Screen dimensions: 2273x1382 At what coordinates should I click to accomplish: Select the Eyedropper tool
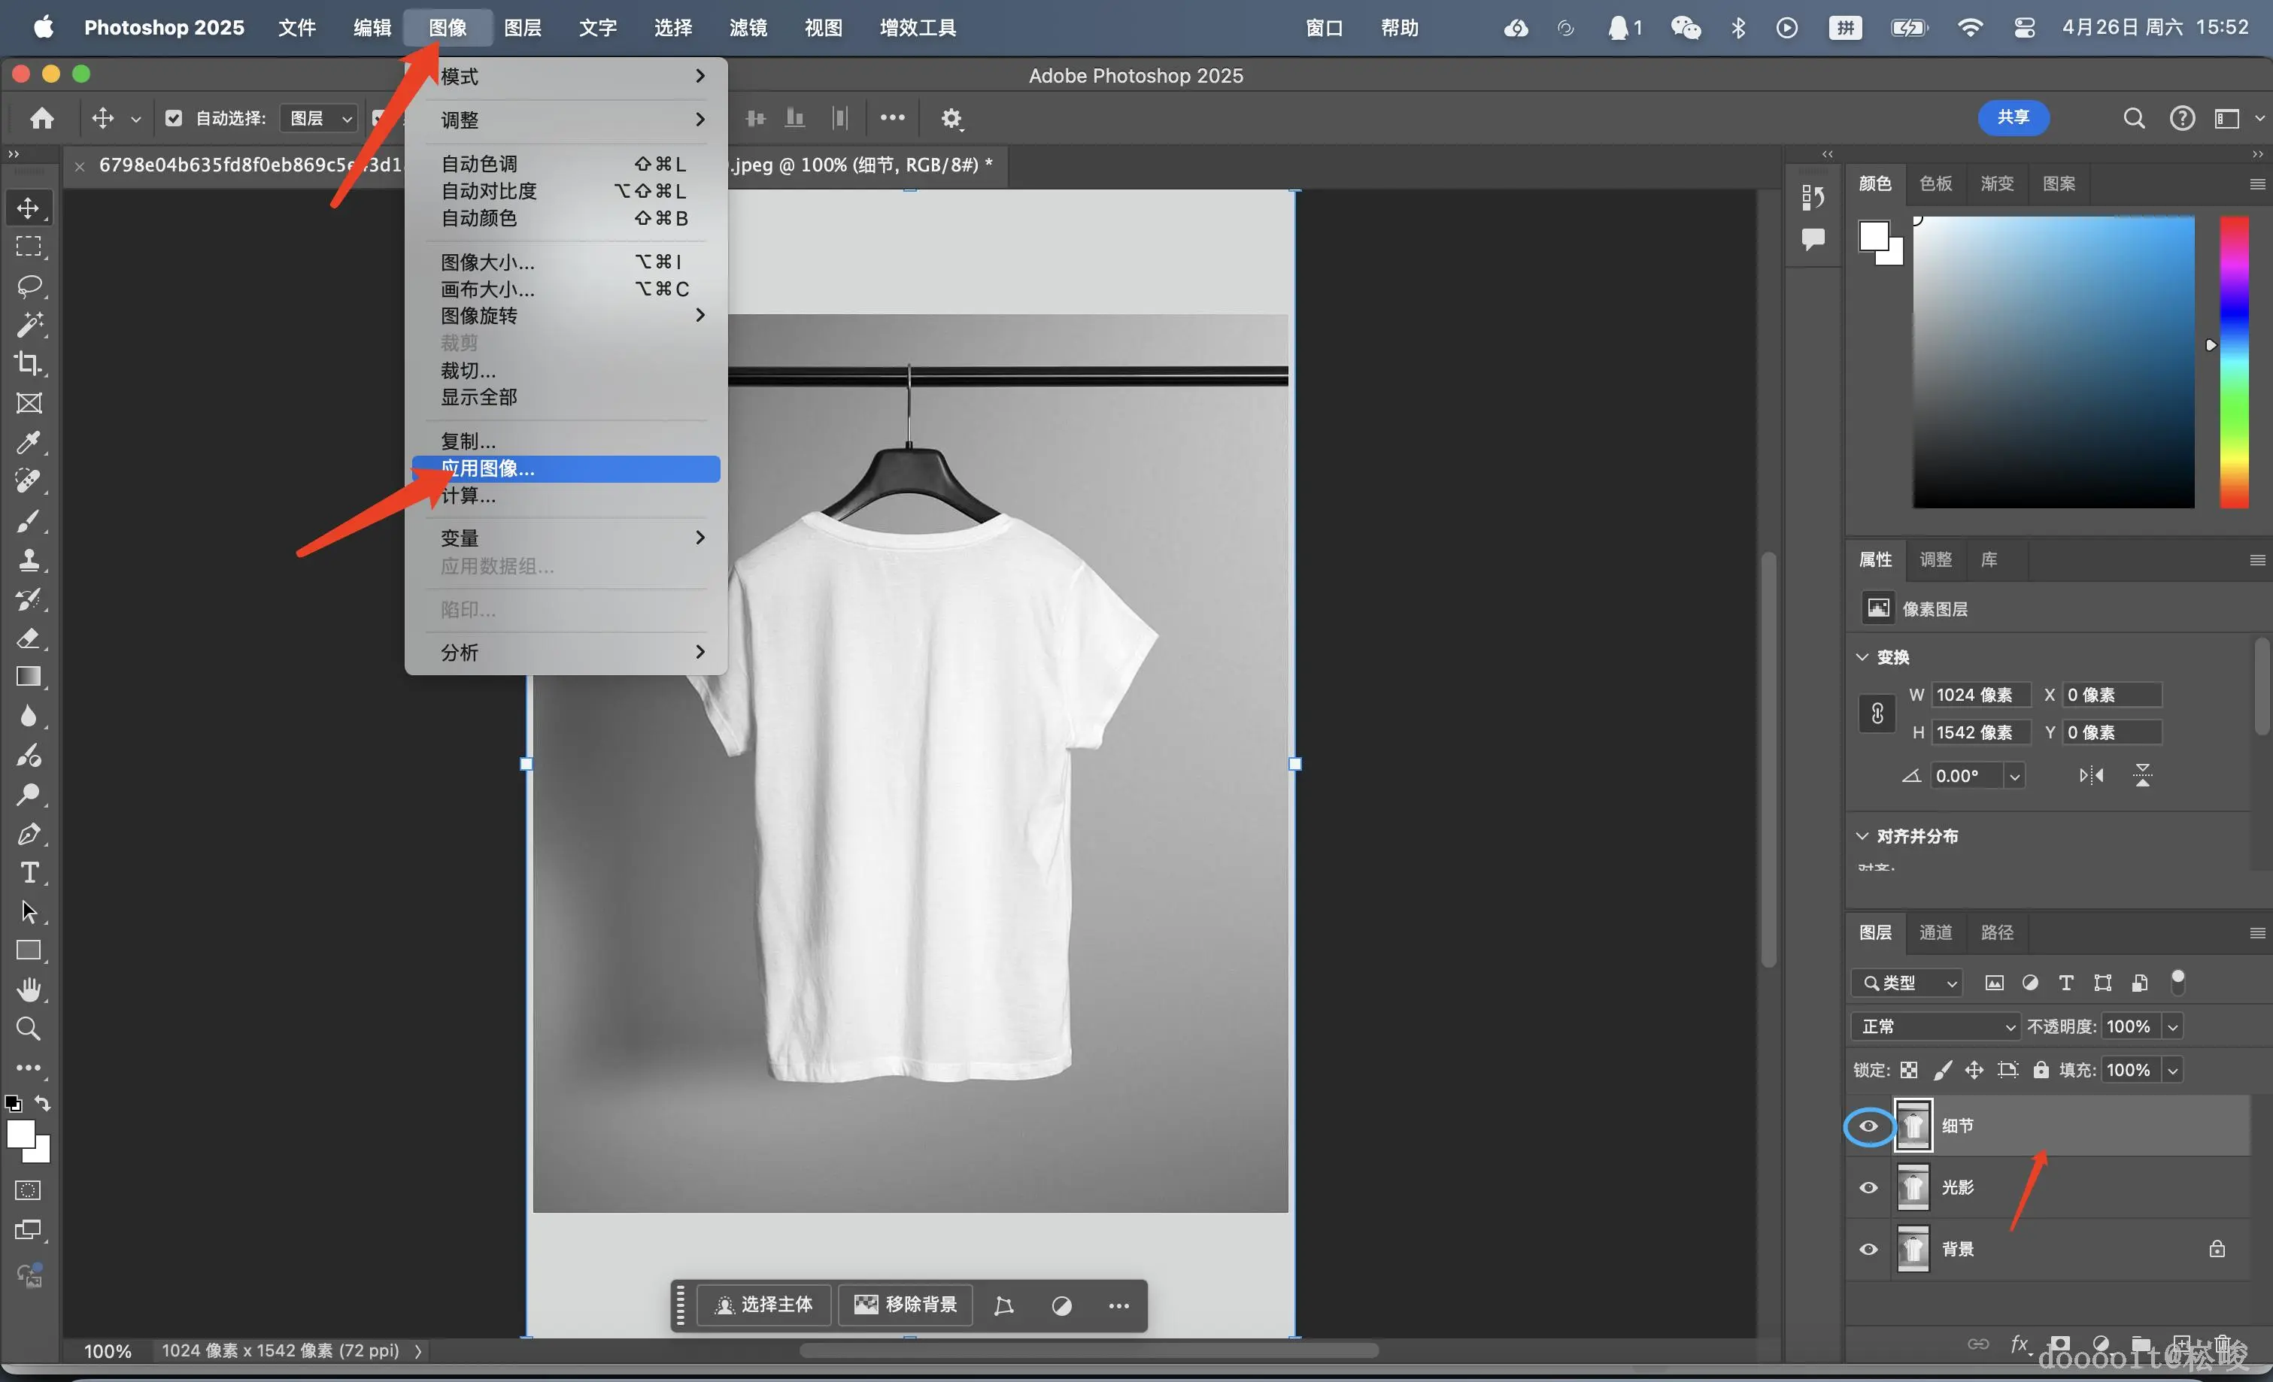coord(29,443)
